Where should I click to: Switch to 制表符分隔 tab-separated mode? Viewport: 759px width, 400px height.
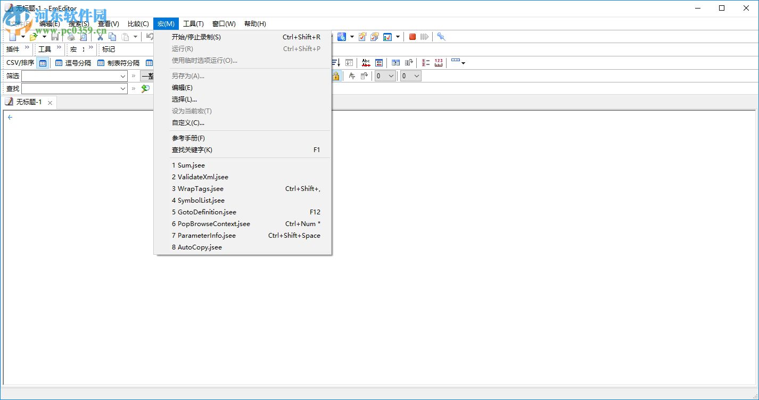click(x=121, y=62)
